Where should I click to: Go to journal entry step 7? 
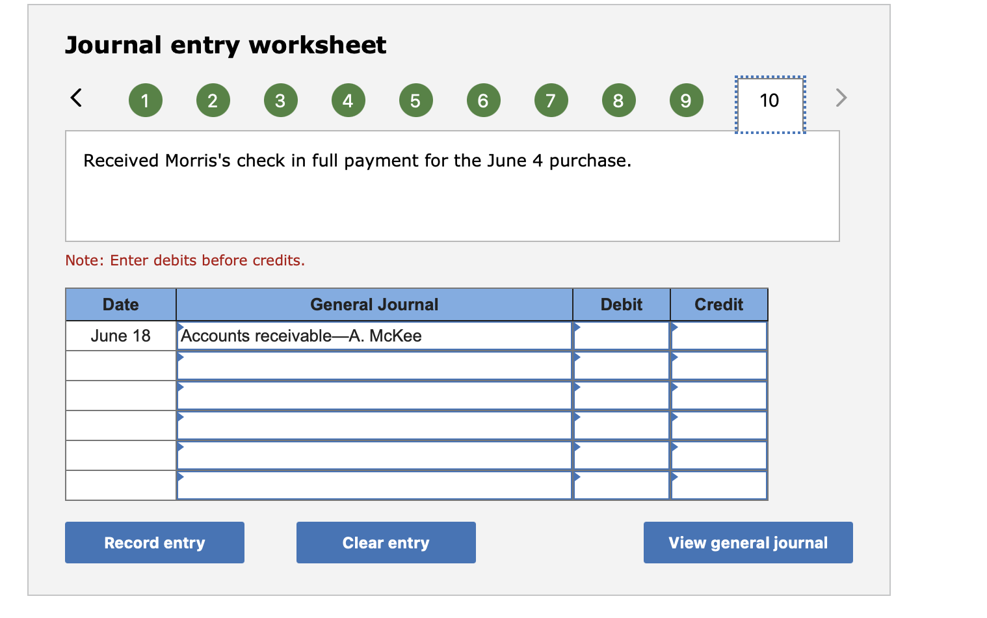551,100
